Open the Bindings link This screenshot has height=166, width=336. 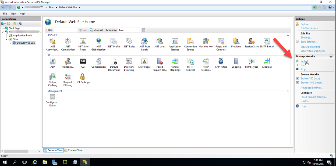pos(306,38)
